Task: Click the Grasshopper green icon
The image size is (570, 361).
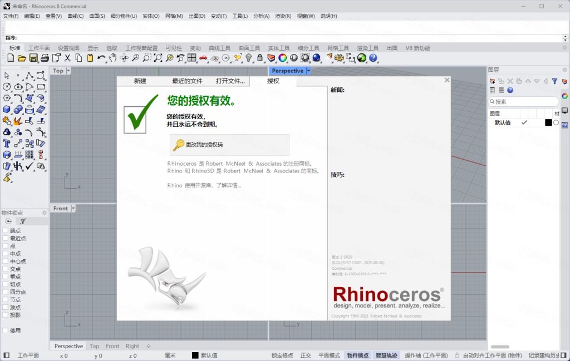Action: (x=362, y=58)
